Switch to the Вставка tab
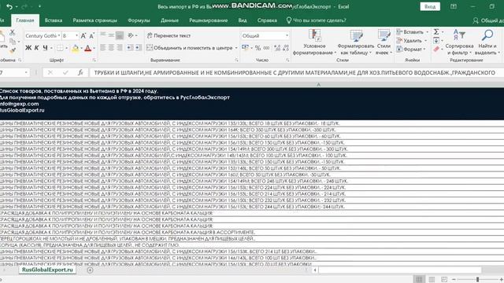504x283 pixels. tap(54, 20)
